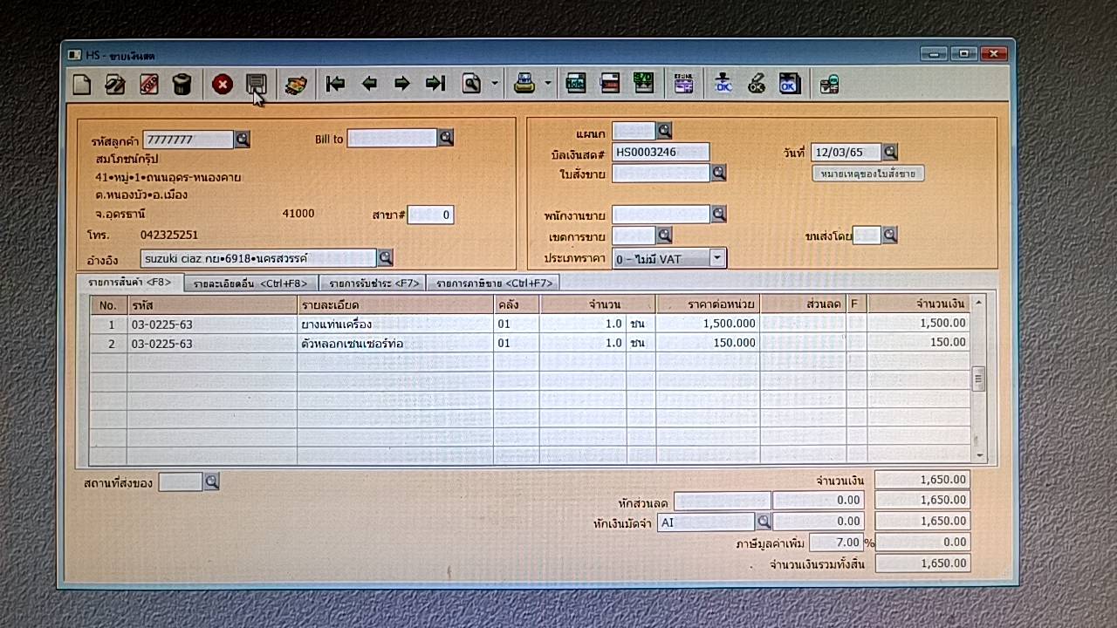
Task: Create a new document with the blank page icon
Action: point(82,85)
